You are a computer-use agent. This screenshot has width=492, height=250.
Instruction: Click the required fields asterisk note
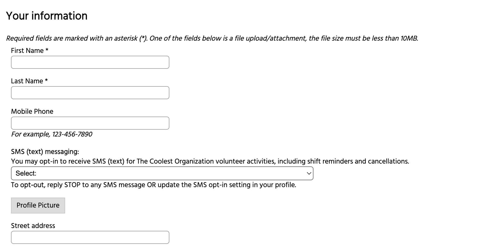click(x=212, y=38)
